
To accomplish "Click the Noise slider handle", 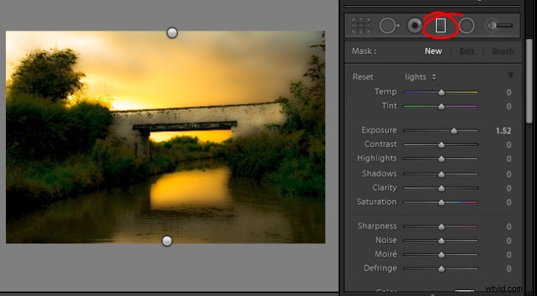I will 441,241.
